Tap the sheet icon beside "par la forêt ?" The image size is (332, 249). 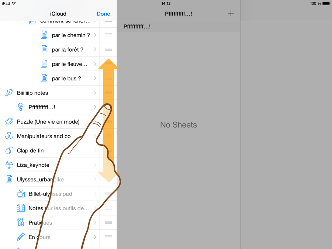point(44,49)
